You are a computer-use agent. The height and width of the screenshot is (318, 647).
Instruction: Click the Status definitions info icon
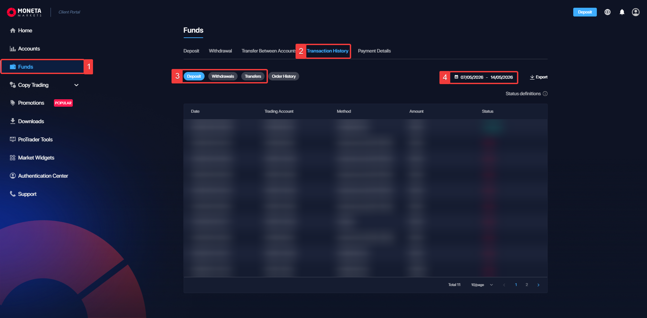pos(545,94)
